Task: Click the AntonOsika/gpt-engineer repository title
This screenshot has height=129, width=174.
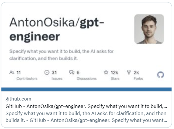Action: click(57, 29)
